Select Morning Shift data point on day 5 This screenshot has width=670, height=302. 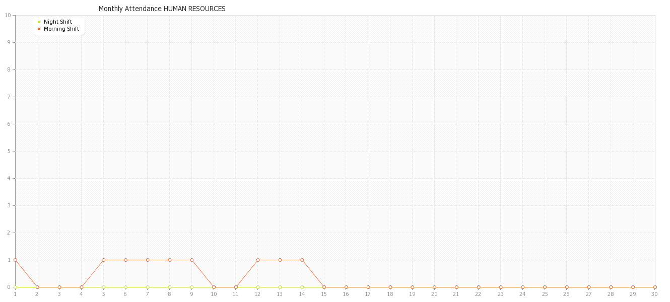point(103,260)
